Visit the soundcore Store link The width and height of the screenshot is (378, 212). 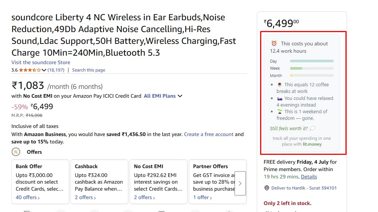[41, 63]
